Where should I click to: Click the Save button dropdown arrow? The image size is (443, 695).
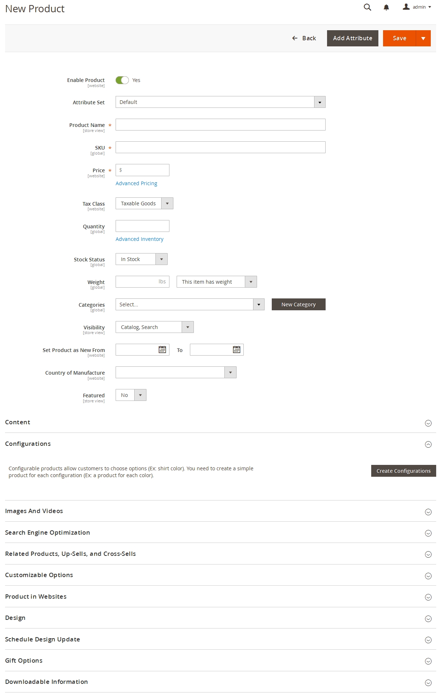click(x=423, y=38)
